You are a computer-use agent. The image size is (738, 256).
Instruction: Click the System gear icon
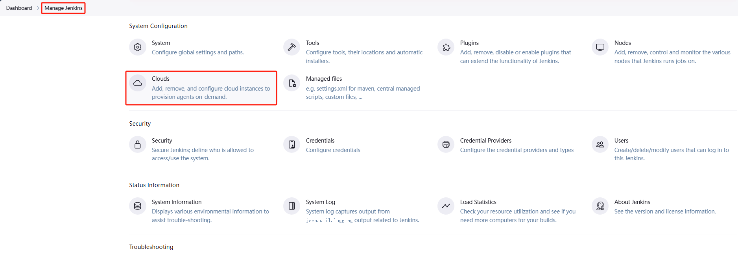coord(138,47)
